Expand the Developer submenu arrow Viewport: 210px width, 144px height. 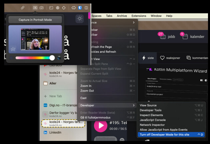[x=134, y=105]
